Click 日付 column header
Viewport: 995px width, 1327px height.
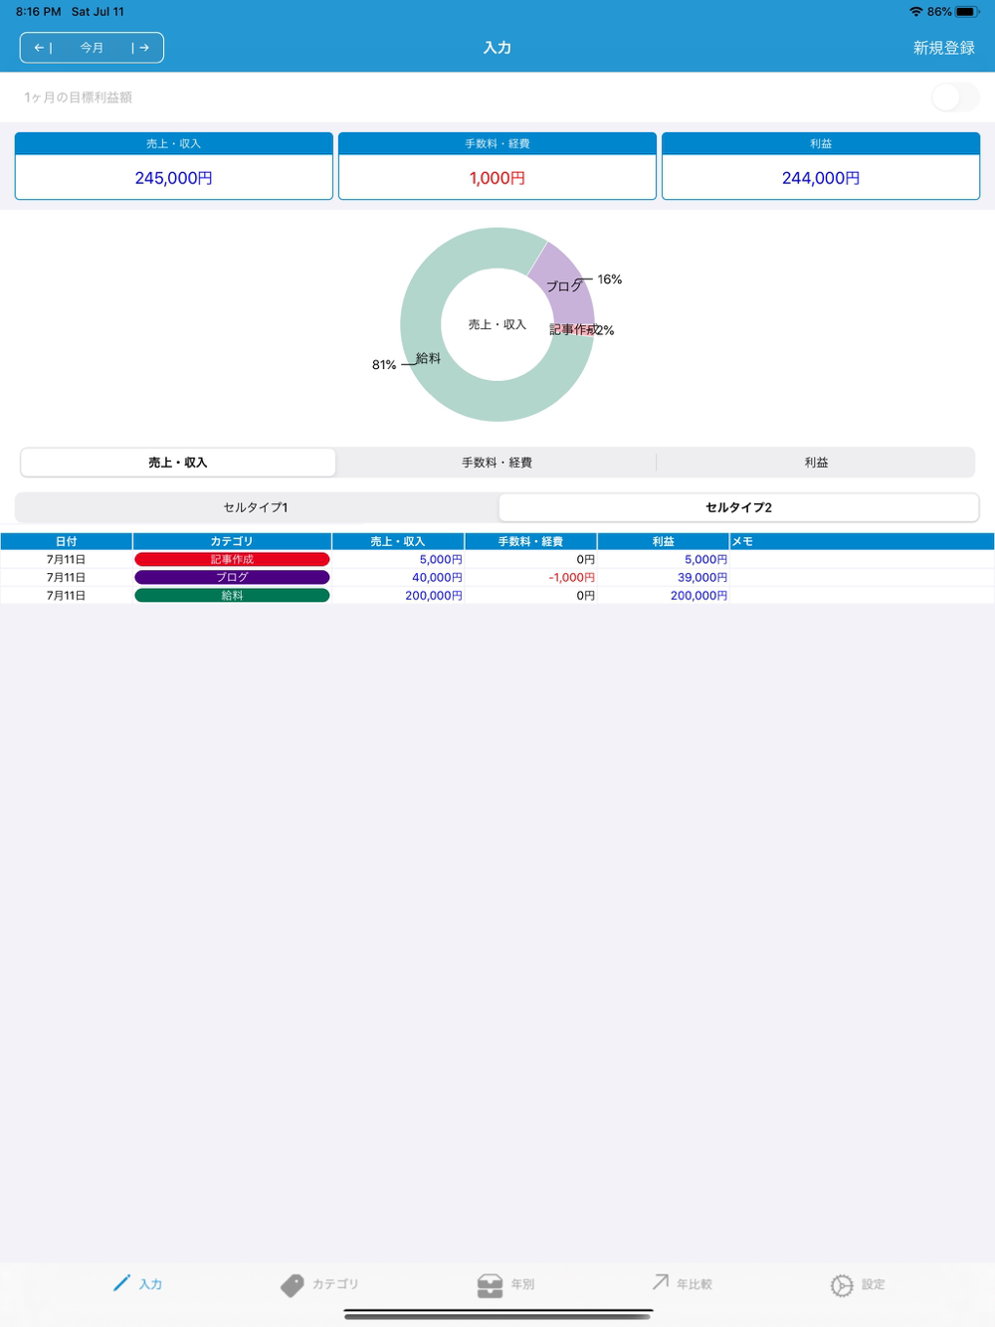(67, 542)
